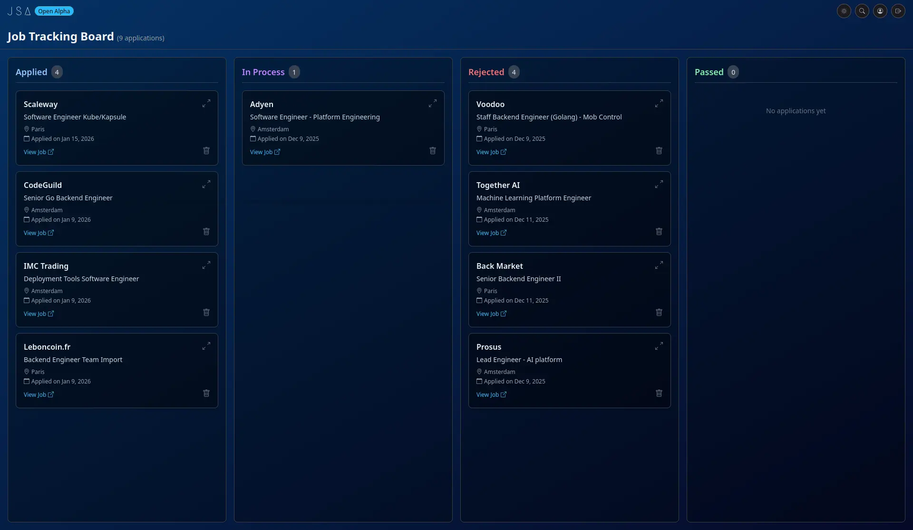Image resolution: width=913 pixels, height=530 pixels.
Task: Delete the Scaleway application
Action: pyautogui.click(x=206, y=150)
